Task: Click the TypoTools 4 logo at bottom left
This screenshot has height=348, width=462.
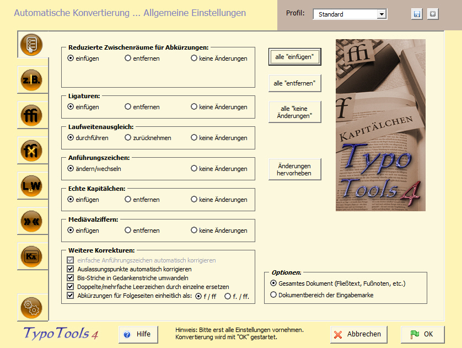Action: click(x=61, y=334)
